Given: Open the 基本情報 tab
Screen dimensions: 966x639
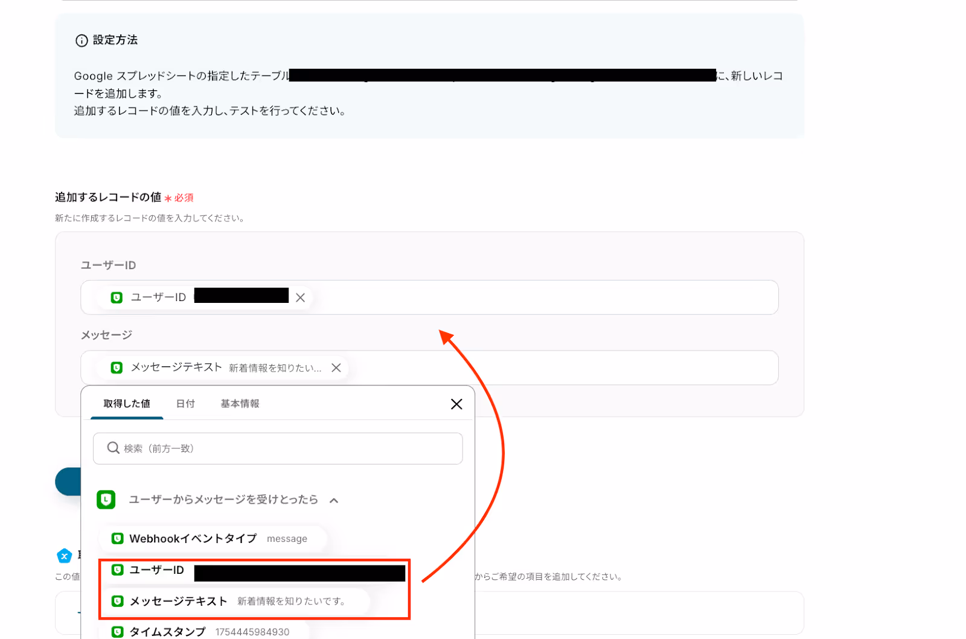Looking at the screenshot, I should (x=240, y=404).
